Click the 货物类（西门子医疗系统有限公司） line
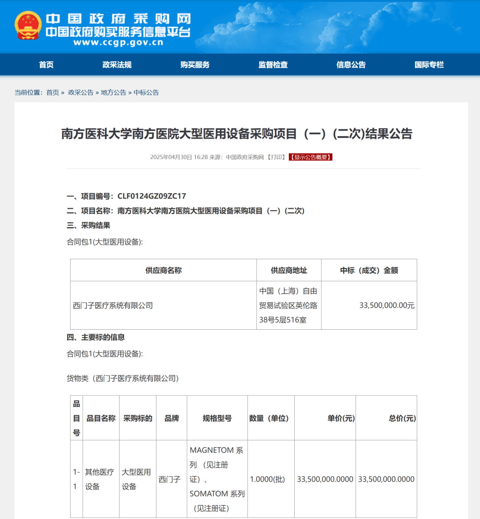This screenshot has width=480, height=519. click(x=123, y=378)
